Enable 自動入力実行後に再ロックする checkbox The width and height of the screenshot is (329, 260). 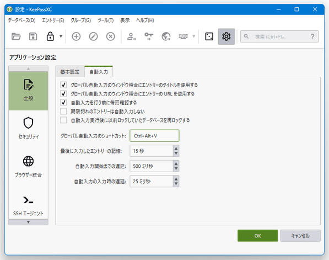(63, 120)
